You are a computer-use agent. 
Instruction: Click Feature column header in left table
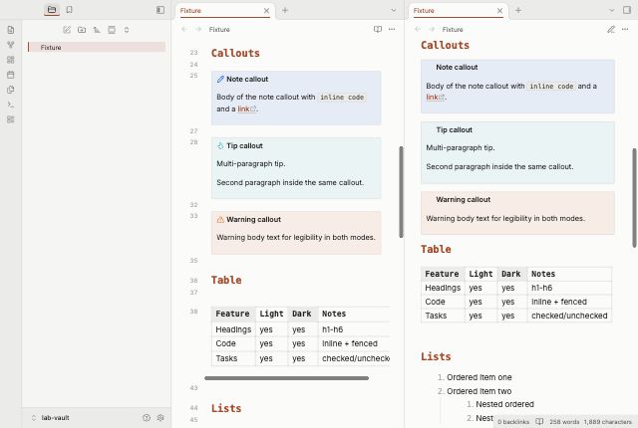pos(232,314)
